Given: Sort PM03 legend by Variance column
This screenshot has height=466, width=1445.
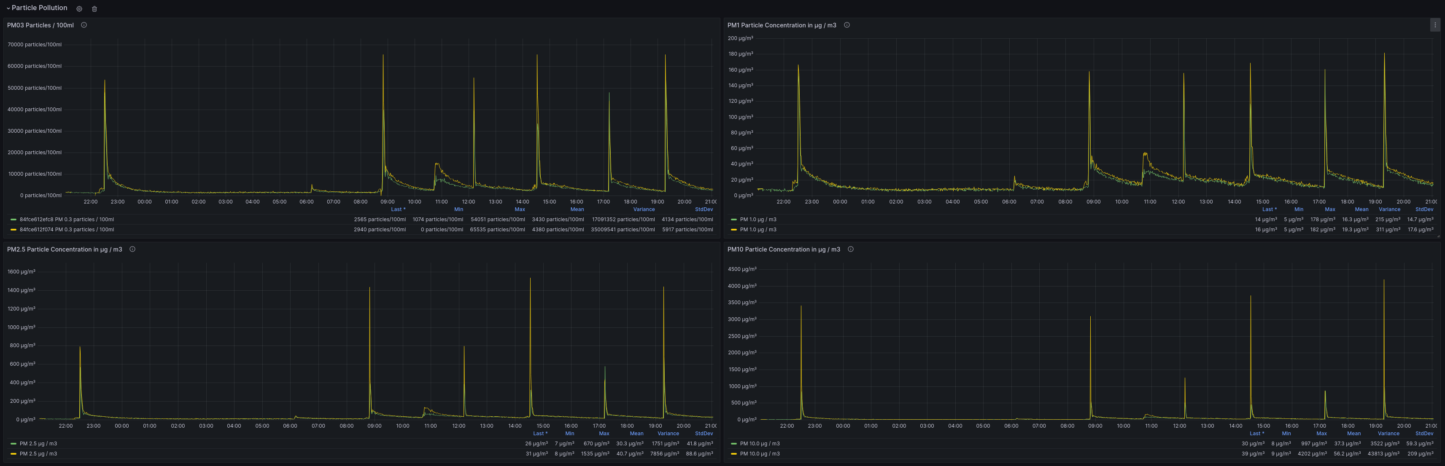Looking at the screenshot, I should [x=644, y=209].
